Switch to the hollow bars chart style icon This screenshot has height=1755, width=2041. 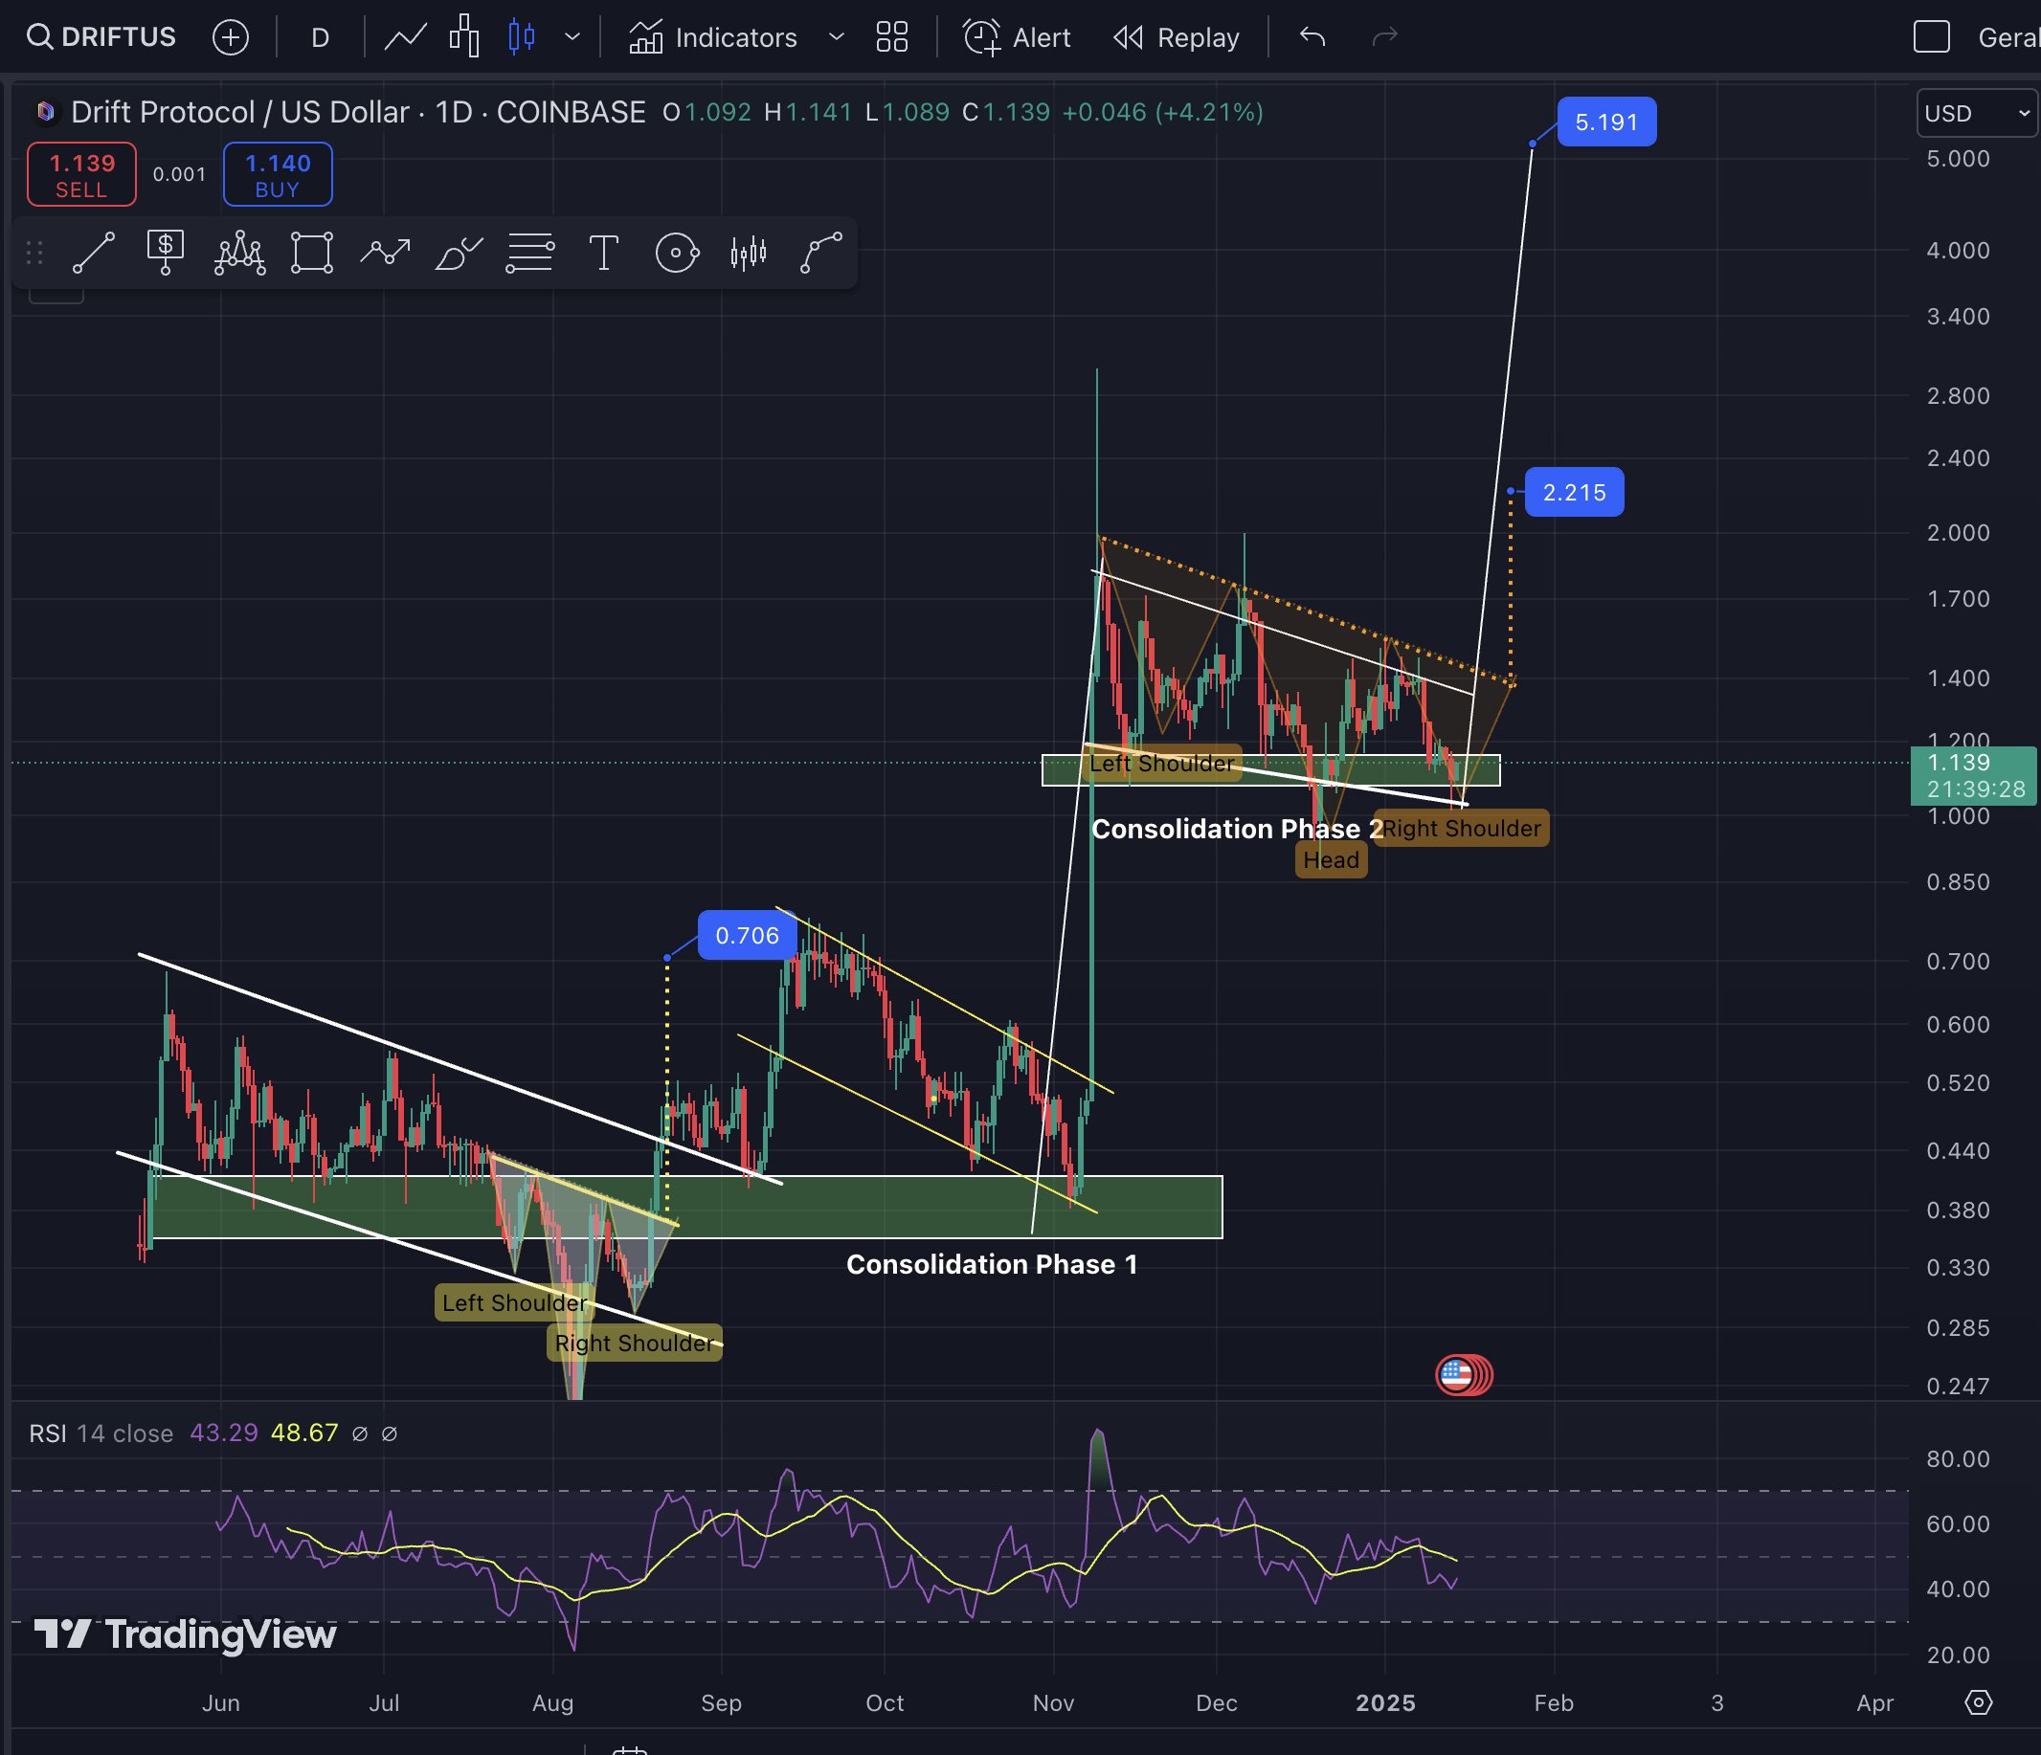(464, 37)
